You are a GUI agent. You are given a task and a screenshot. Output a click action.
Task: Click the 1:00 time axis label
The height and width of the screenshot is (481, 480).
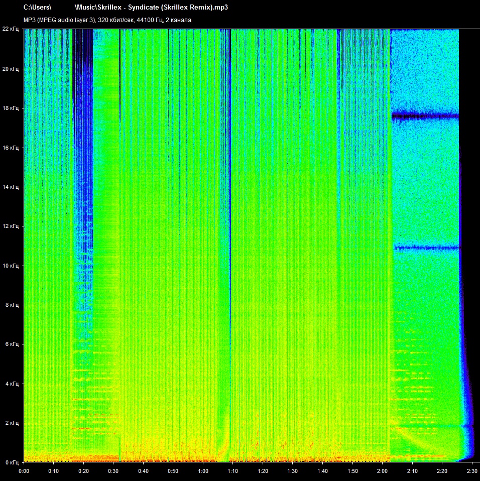click(x=203, y=471)
